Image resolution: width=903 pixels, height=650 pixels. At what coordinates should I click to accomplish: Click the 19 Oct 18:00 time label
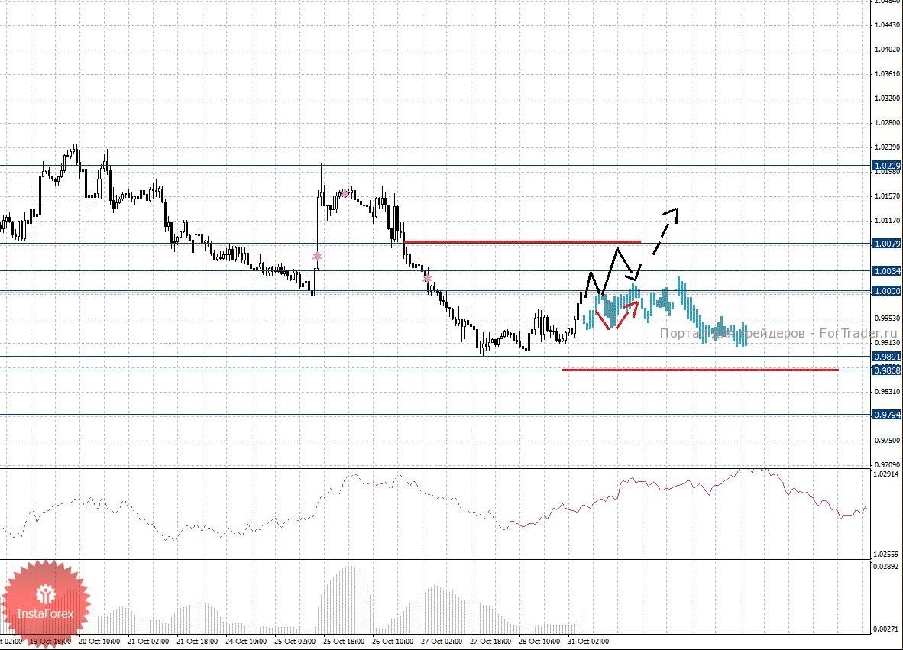[x=50, y=642]
